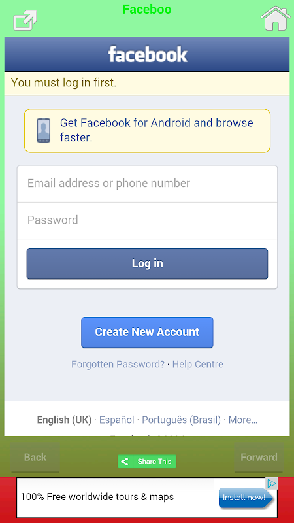
Task: Tap the phone icon in Android banner
Action: [44, 130]
